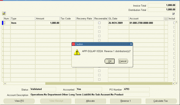Click the folder tools icon above the grid
This screenshot has width=180, height=105.
[4, 13]
